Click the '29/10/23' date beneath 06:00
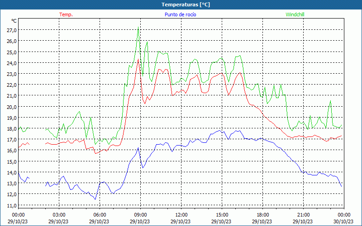 (99, 221)
